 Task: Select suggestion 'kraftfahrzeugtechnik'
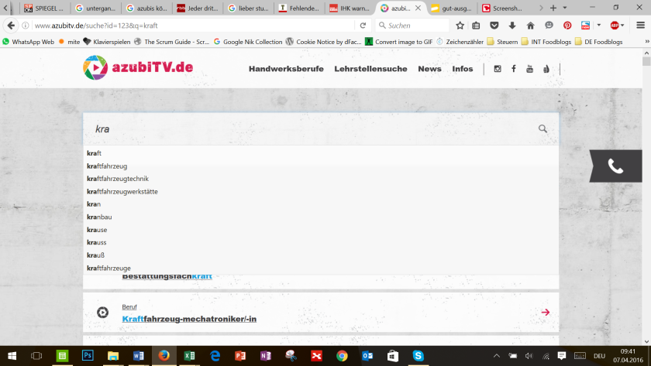(x=321, y=179)
